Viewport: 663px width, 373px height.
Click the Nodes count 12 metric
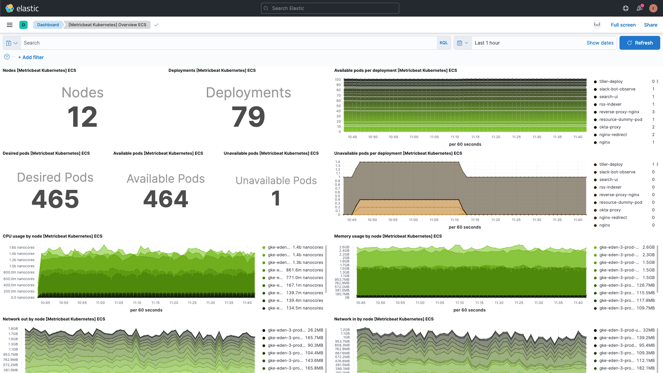(x=83, y=117)
